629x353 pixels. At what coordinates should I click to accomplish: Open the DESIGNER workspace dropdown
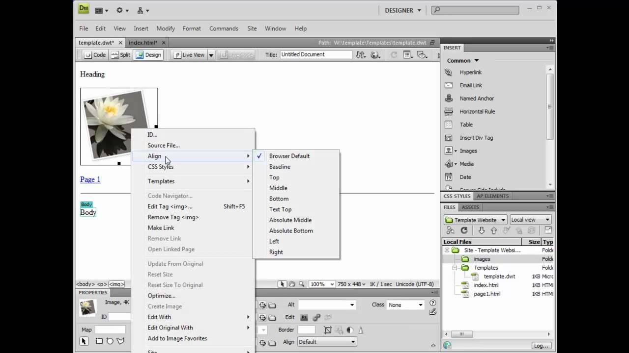pyautogui.click(x=403, y=10)
